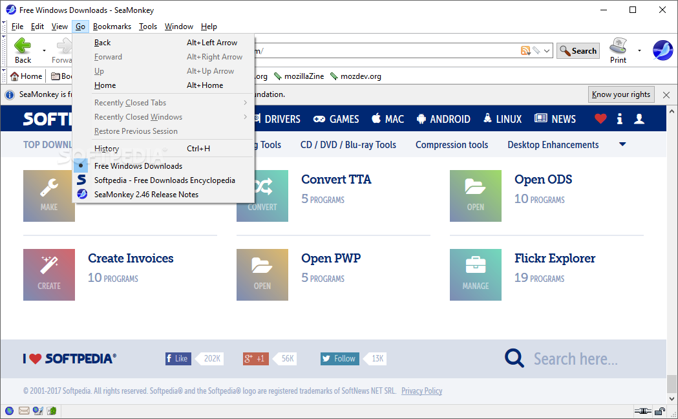This screenshot has height=419, width=678.
Task: Open the File menu
Action: (17, 27)
